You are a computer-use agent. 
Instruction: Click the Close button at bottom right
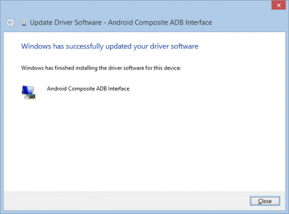pos(265,201)
